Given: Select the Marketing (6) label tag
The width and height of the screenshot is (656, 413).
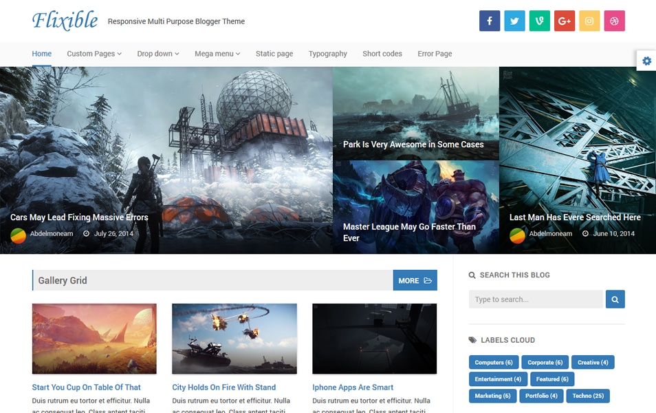Looking at the screenshot, I should tap(492, 396).
